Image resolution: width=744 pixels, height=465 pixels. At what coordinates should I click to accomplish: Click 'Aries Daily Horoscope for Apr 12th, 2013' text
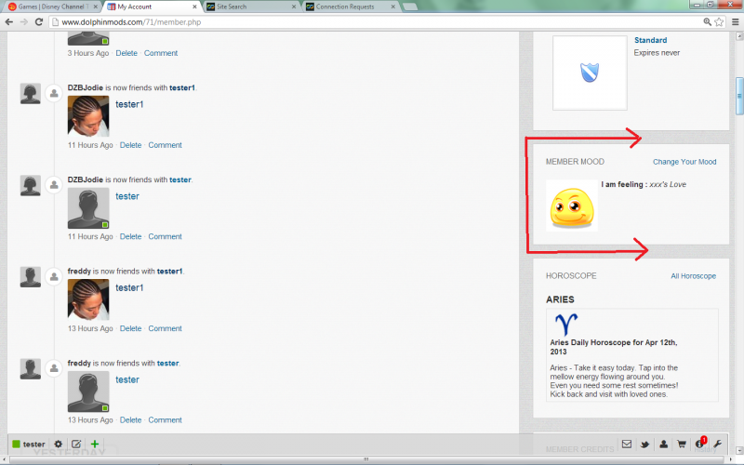coord(614,347)
